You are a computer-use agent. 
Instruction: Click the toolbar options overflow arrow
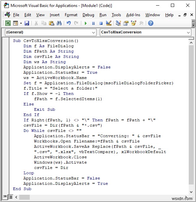[193, 23]
